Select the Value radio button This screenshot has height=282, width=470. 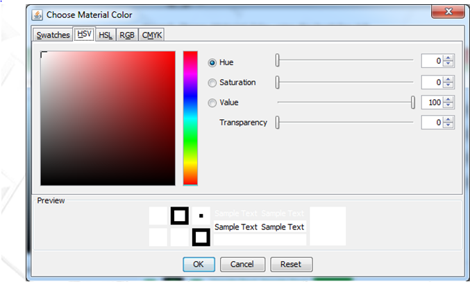pyautogui.click(x=212, y=103)
